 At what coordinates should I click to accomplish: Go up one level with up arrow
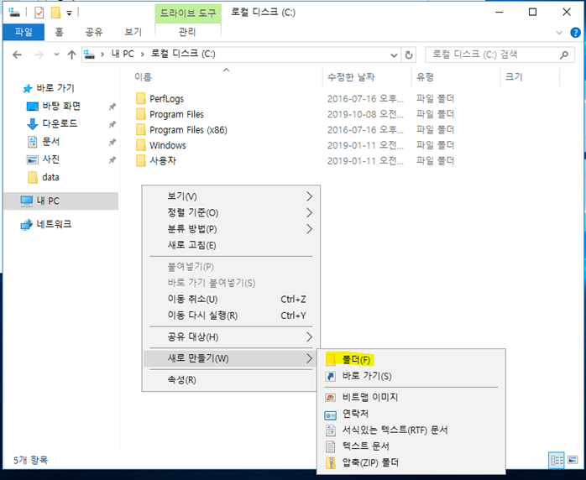click(71, 55)
